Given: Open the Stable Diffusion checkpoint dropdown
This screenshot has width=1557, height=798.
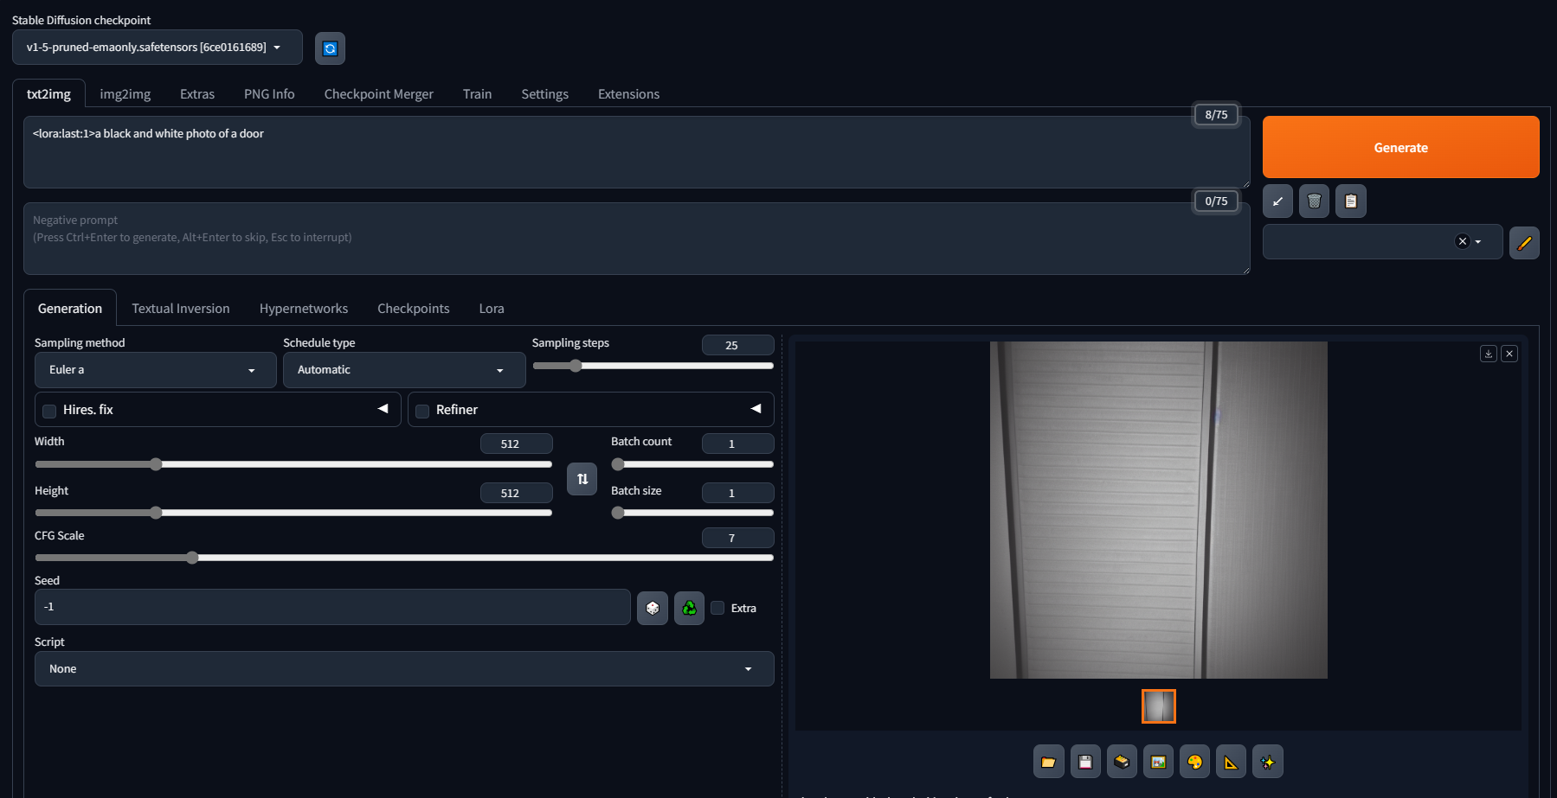Looking at the screenshot, I should 158,48.
